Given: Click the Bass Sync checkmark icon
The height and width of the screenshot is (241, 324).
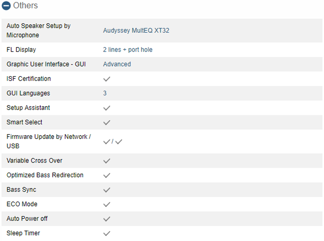Looking at the screenshot, I should pyautogui.click(x=107, y=190).
